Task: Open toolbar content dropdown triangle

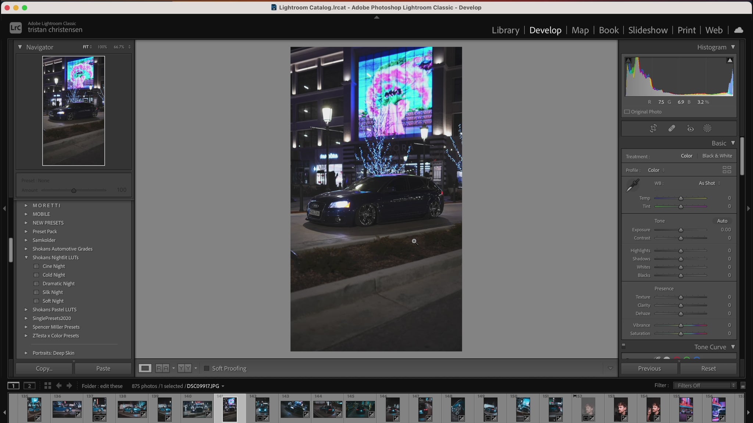Action: click(610, 368)
